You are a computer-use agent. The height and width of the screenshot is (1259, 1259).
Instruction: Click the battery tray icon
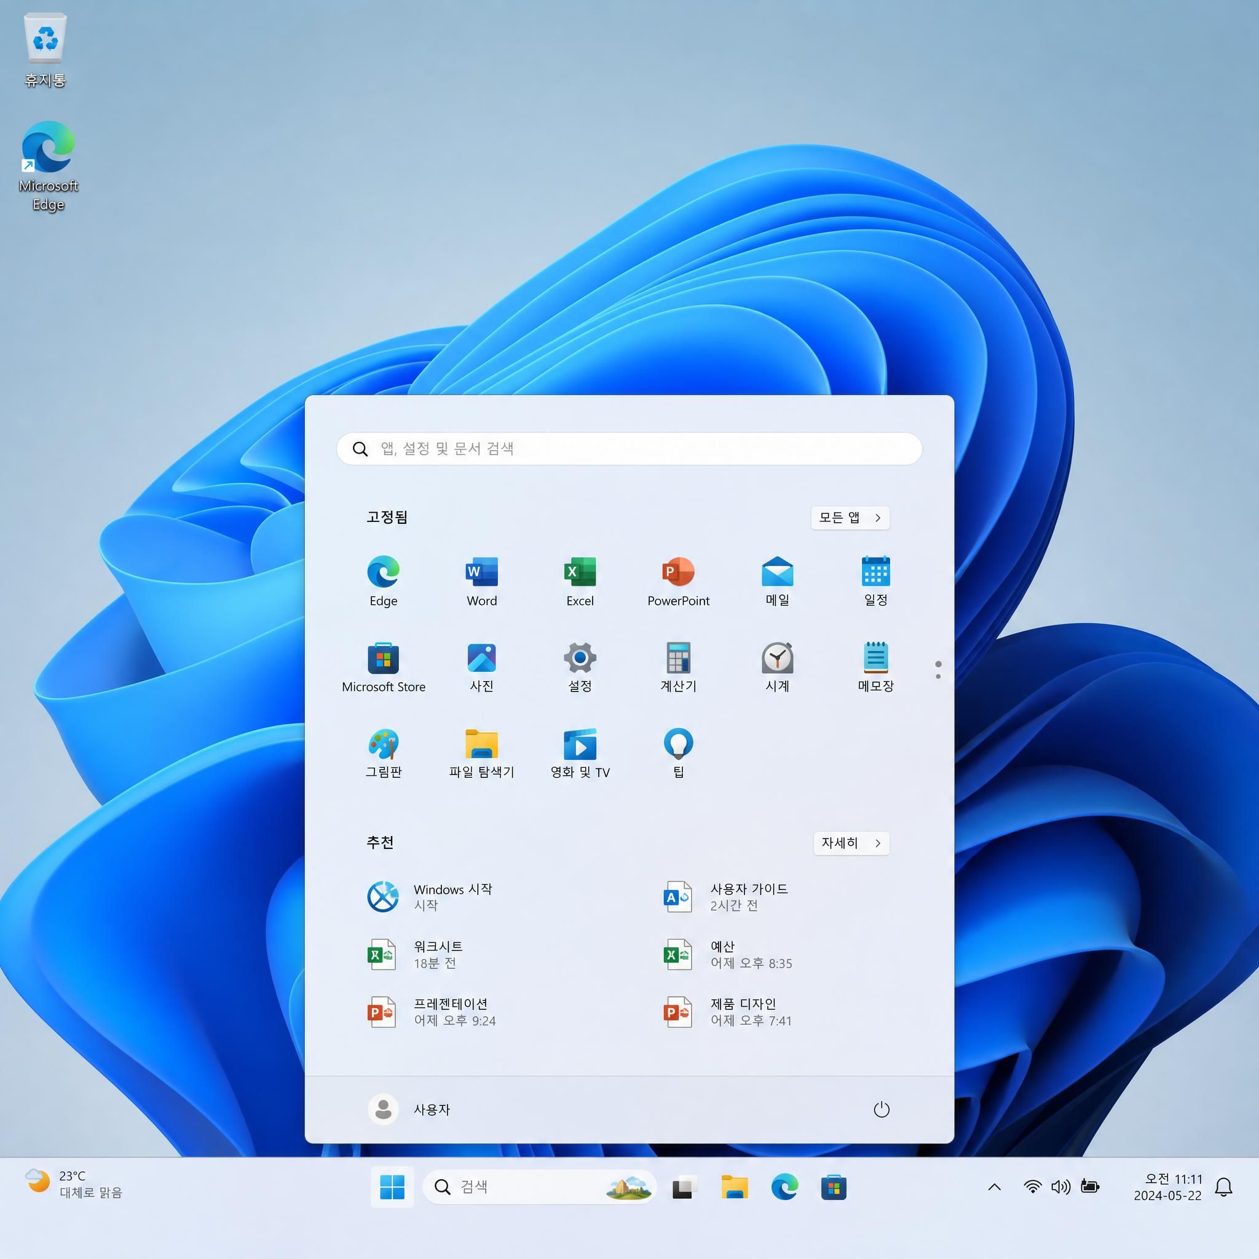tap(1089, 1186)
